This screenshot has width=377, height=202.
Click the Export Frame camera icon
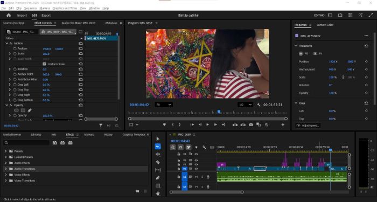251,124
